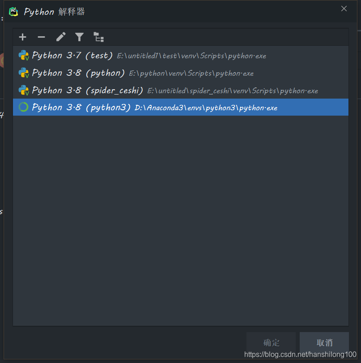Select the Python 3.8 (spider_ceshi) interpreter
The height and width of the screenshot is (363, 361).
click(89, 90)
